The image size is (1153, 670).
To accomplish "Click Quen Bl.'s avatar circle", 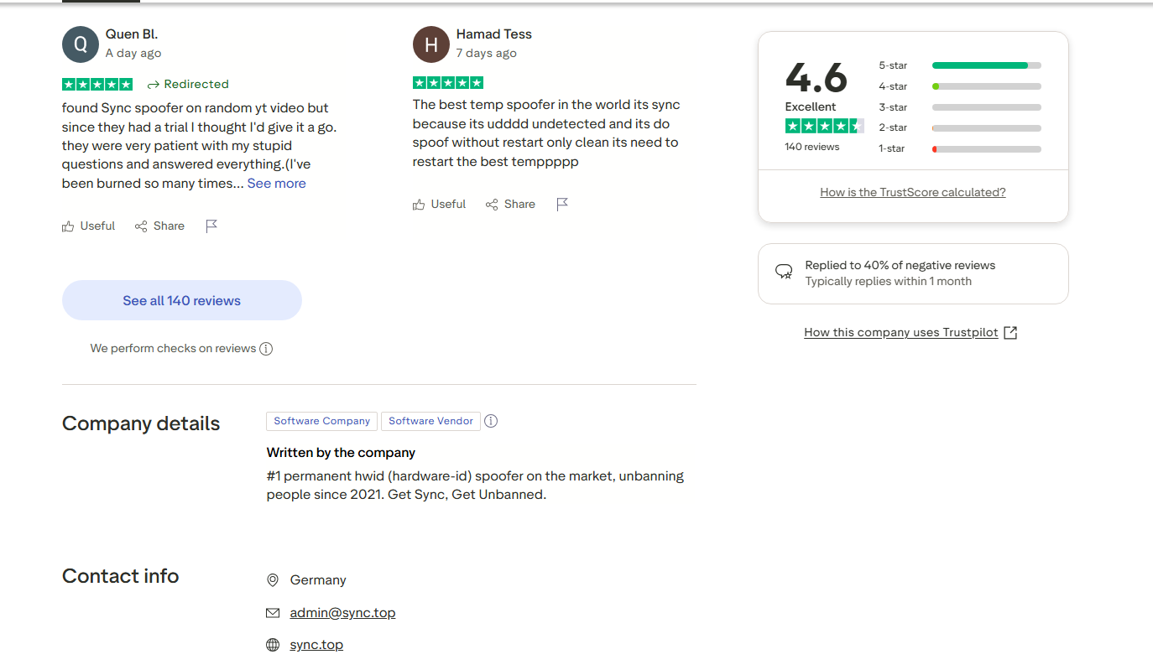I will coord(81,44).
